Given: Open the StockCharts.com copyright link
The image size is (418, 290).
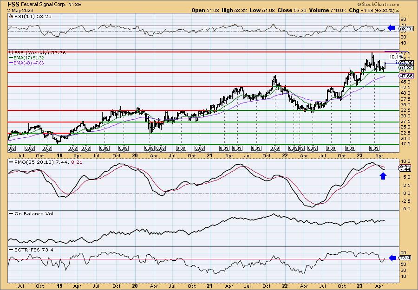Looking at the screenshot, I should click(x=378, y=4).
